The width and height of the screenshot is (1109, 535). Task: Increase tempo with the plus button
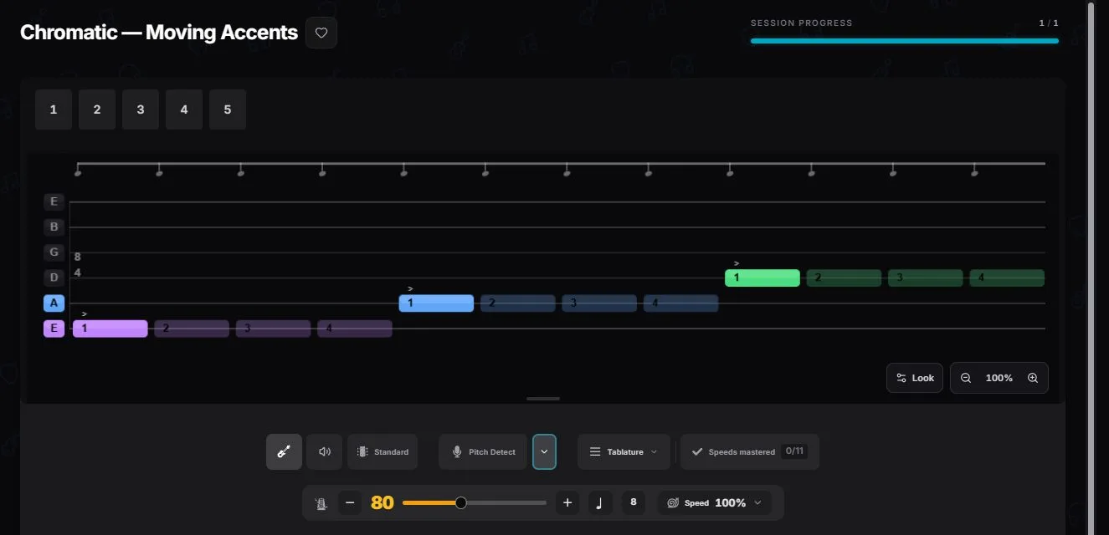pos(567,502)
